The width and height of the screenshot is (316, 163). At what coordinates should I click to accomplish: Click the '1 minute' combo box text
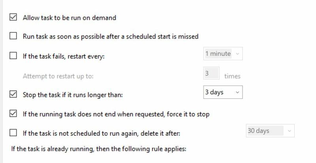click(218, 54)
